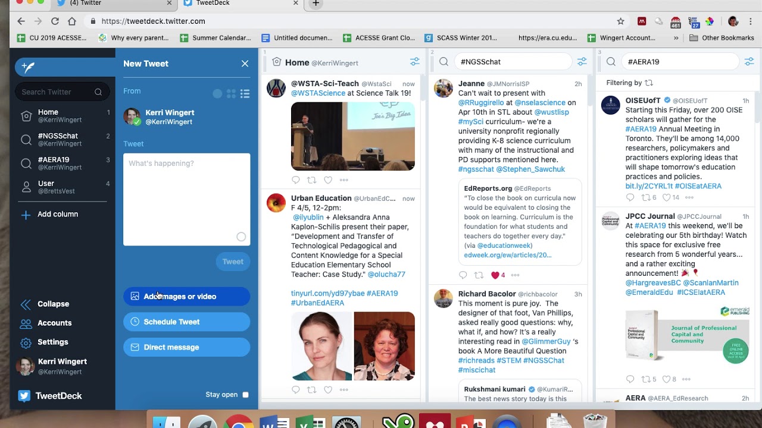Open more actions on WSTA-Sci-Tech tweet

[x=343, y=180]
